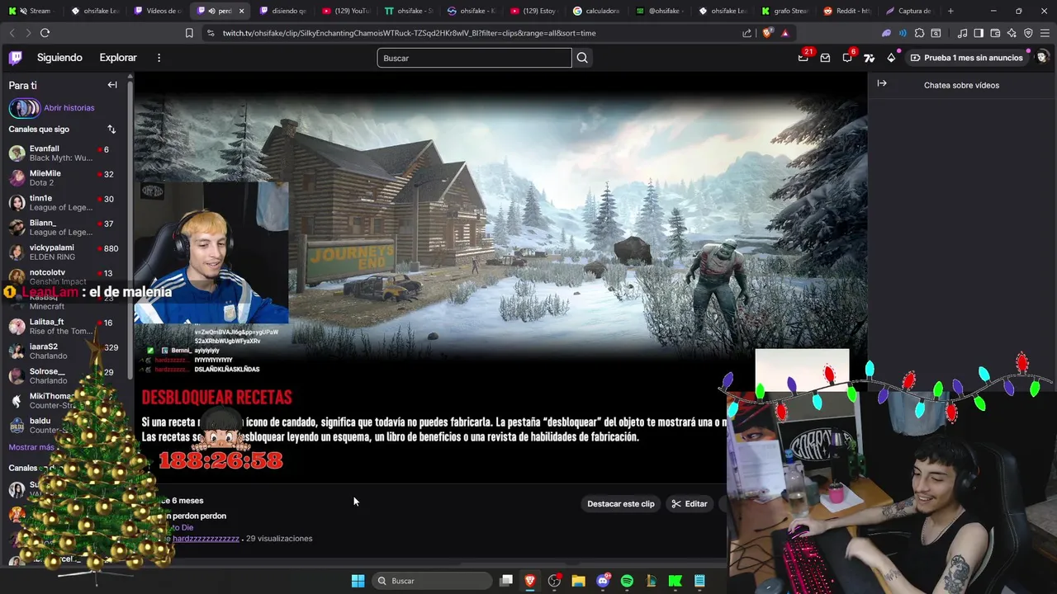Open Brave Wallet icon
This screenshot has width=1057, height=594.
point(995,33)
